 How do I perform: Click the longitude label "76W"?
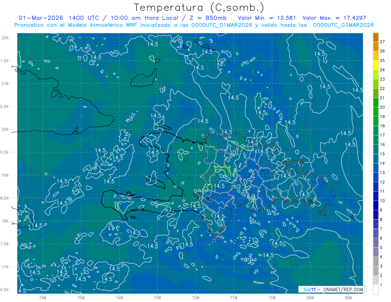(43, 298)
